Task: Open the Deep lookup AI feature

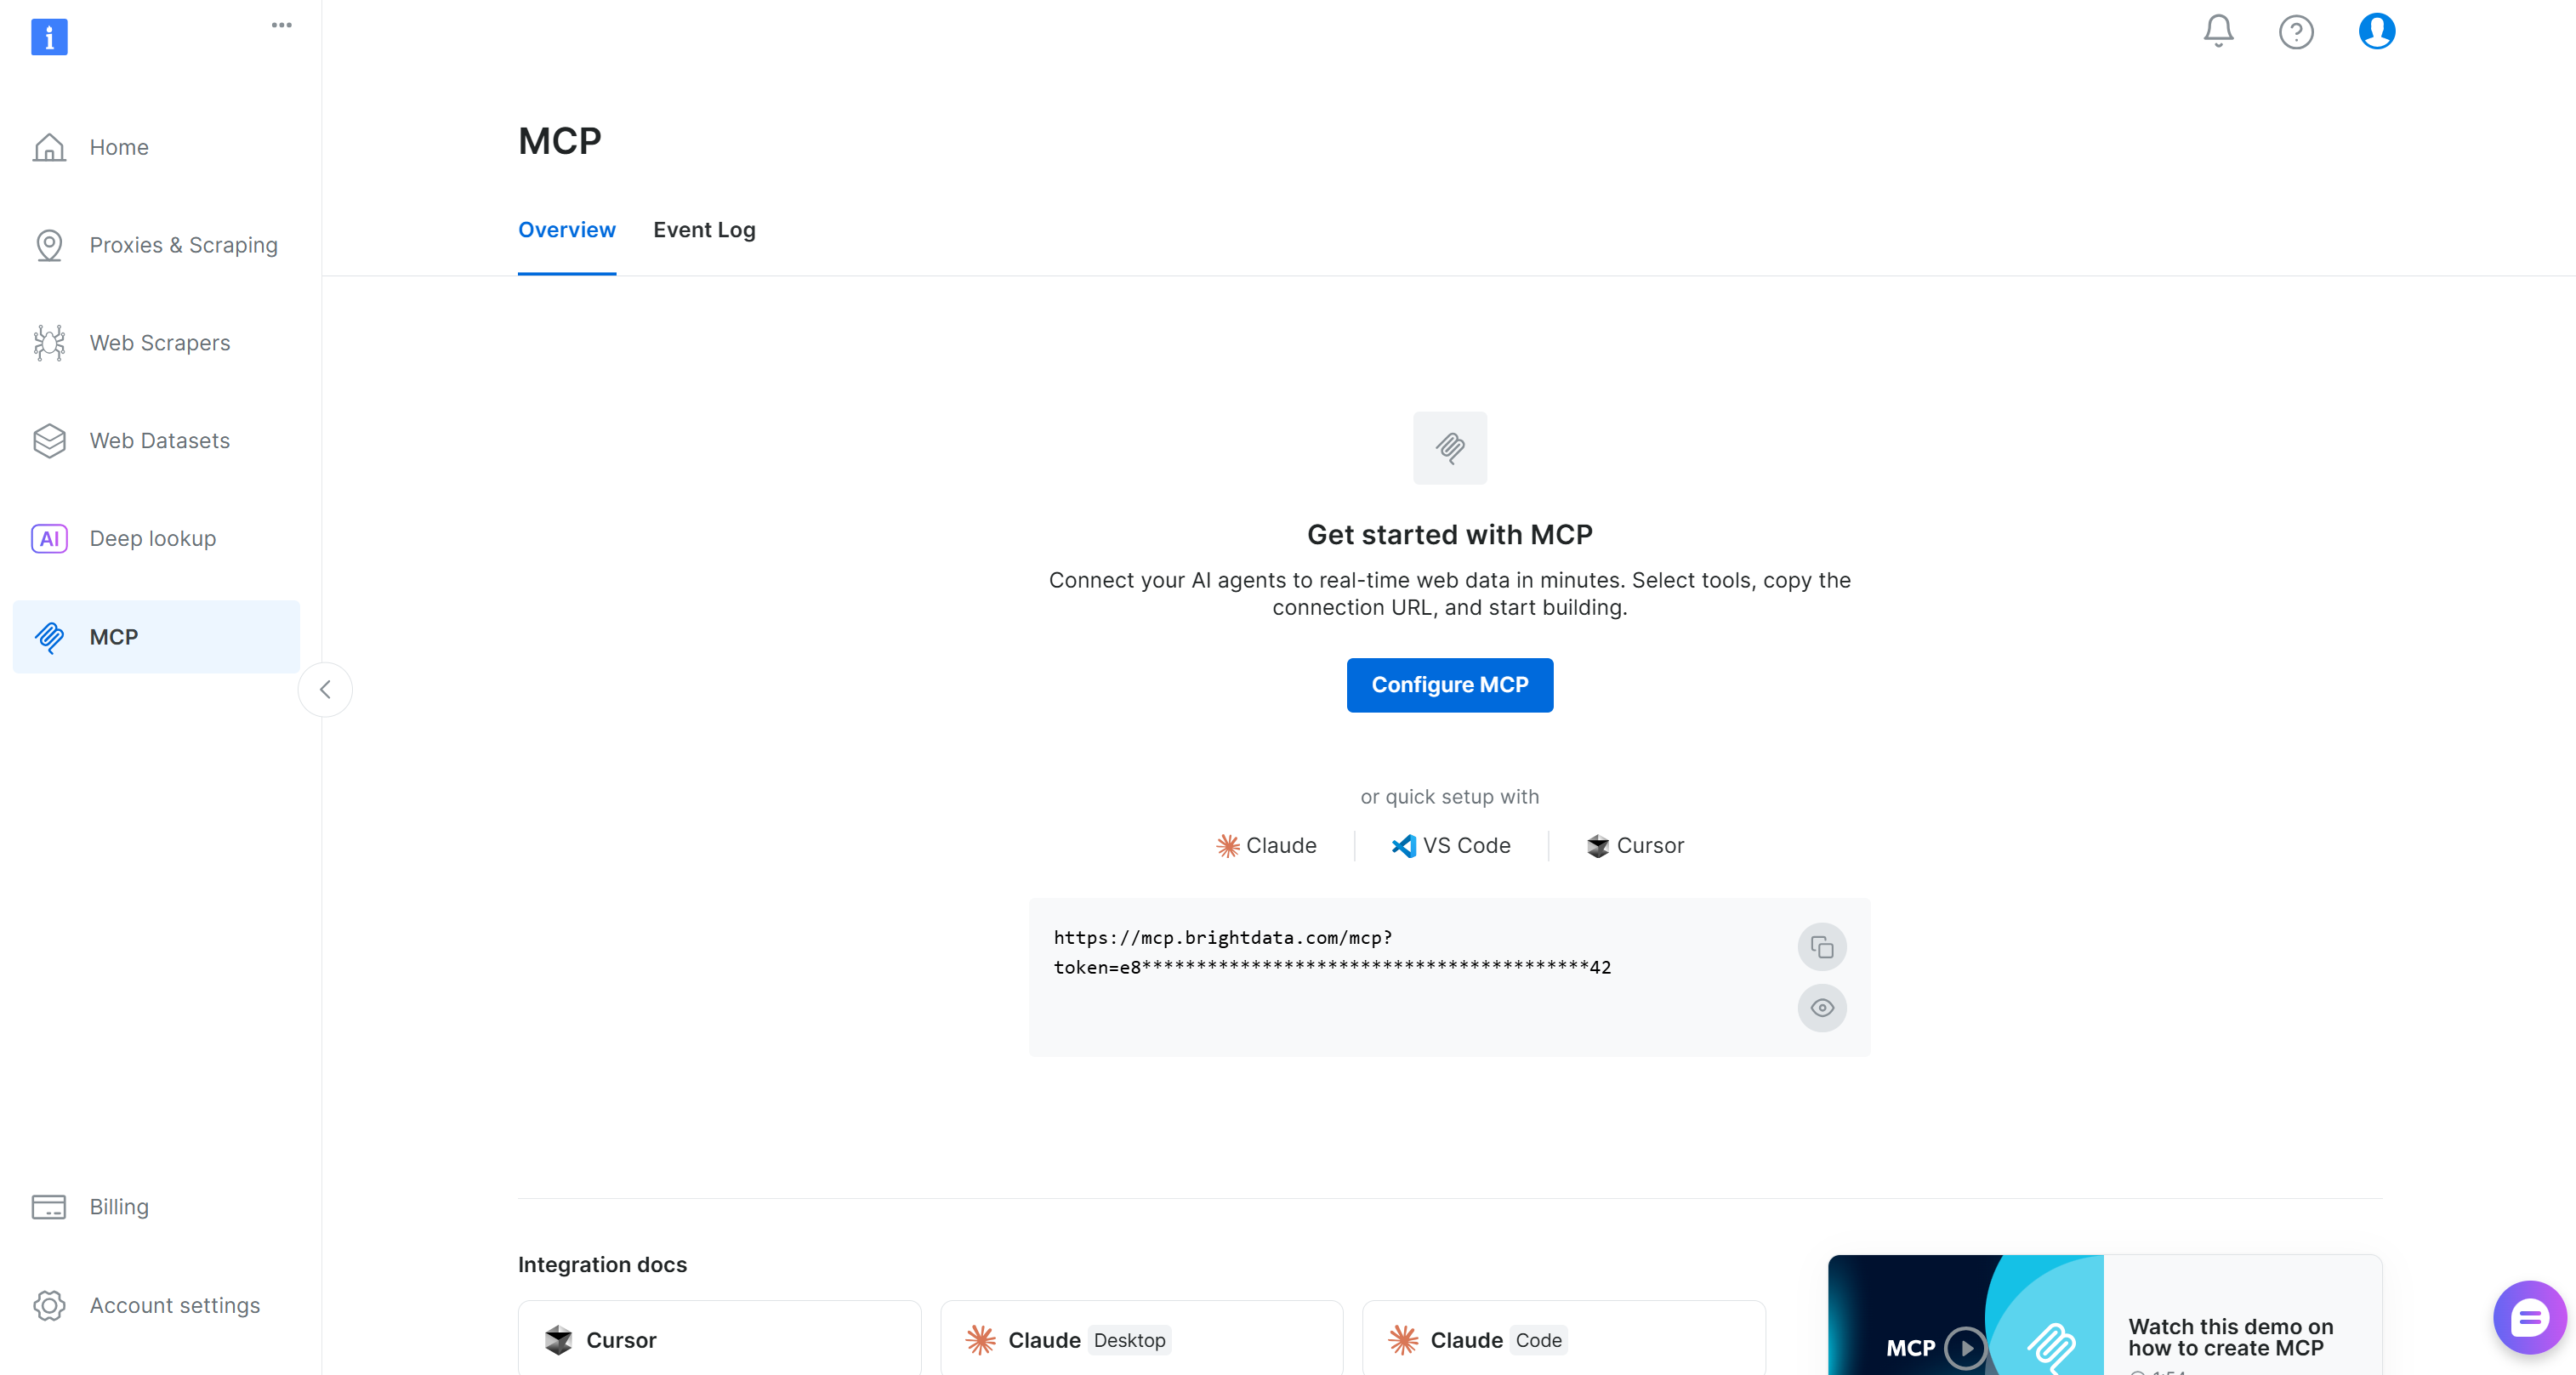Action: pos(152,538)
